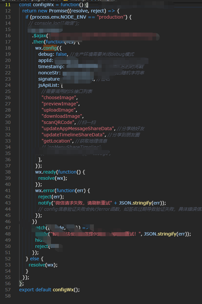This screenshot has height=304, width=202.
Task: Click the "updateAppMessageShareData" string
Action: [78, 129]
